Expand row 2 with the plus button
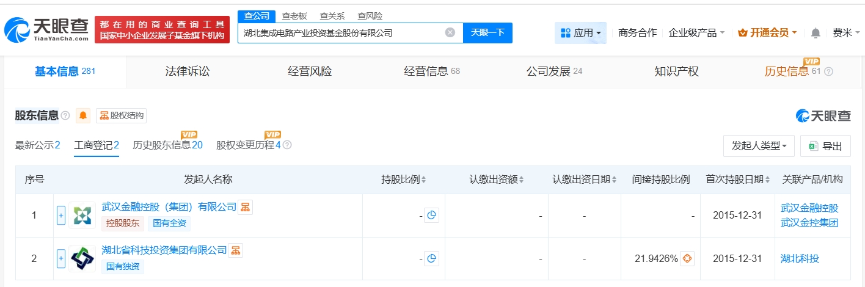865x287 pixels. 61,259
